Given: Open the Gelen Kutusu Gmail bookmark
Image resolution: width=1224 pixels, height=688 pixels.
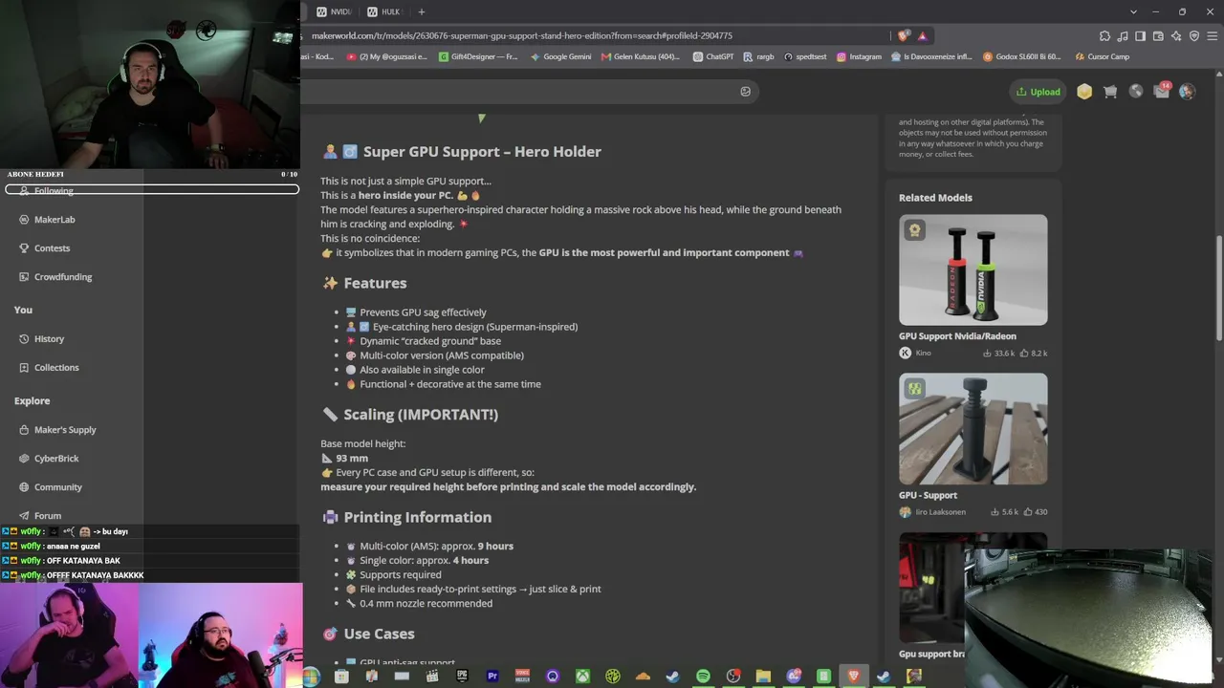Looking at the screenshot, I should point(641,56).
